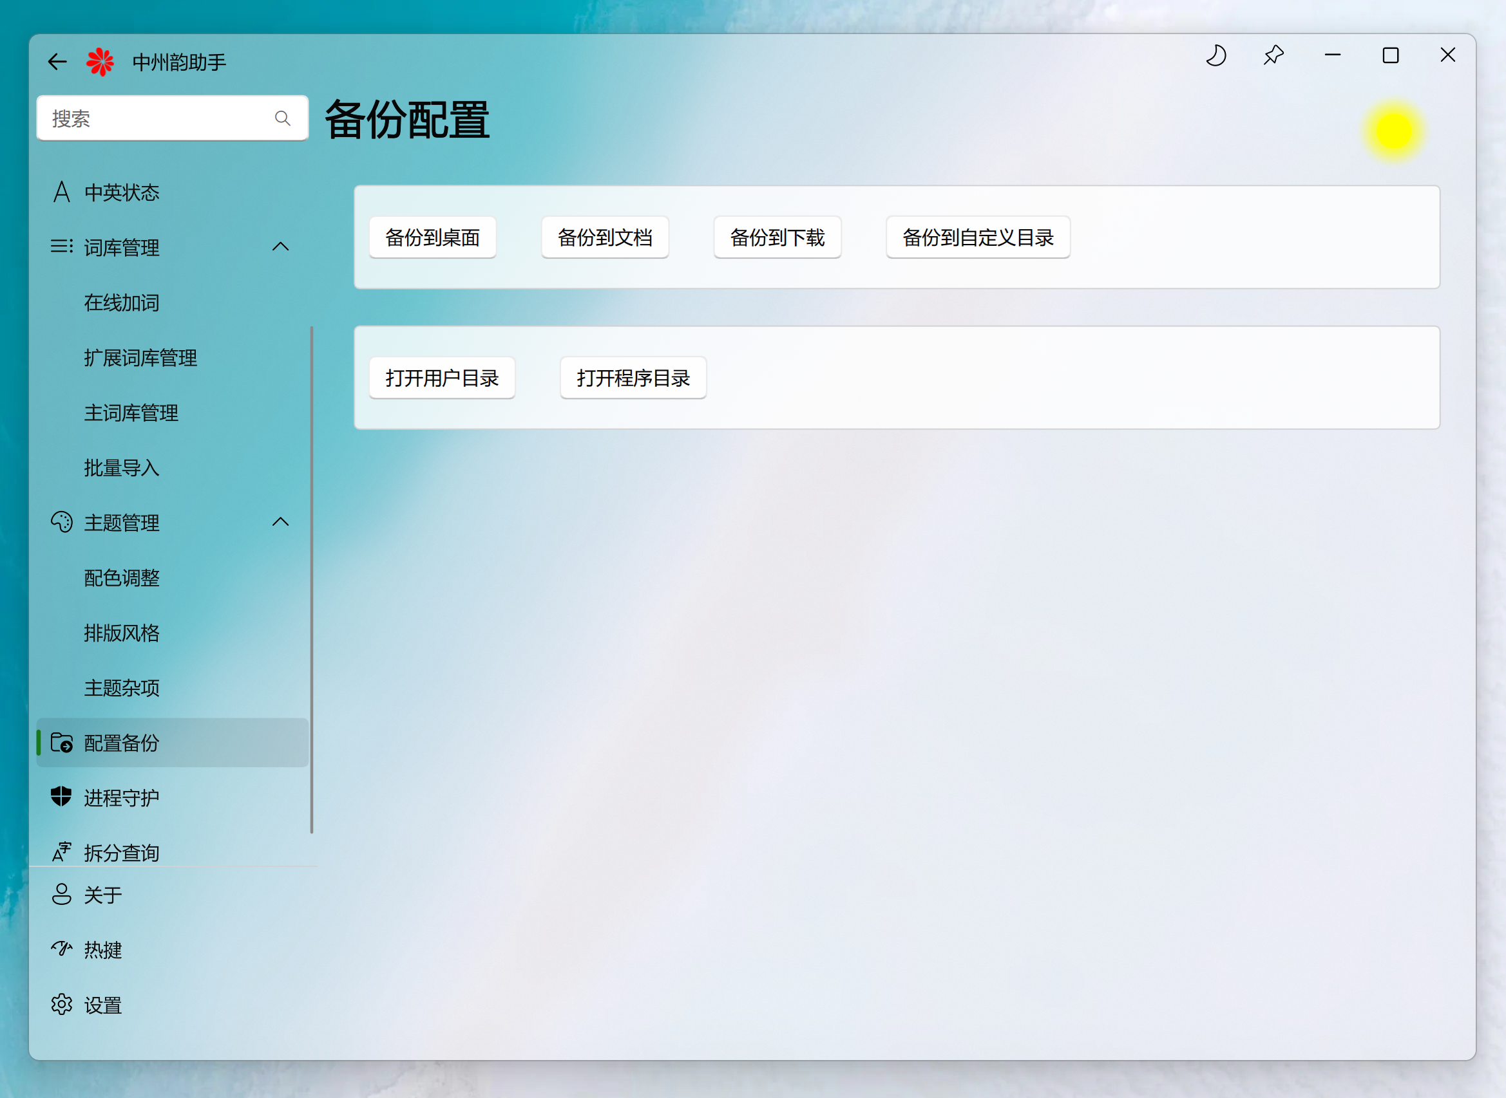Open 设置 gear icon
Screen dimensions: 1506x1098
[61, 1004]
